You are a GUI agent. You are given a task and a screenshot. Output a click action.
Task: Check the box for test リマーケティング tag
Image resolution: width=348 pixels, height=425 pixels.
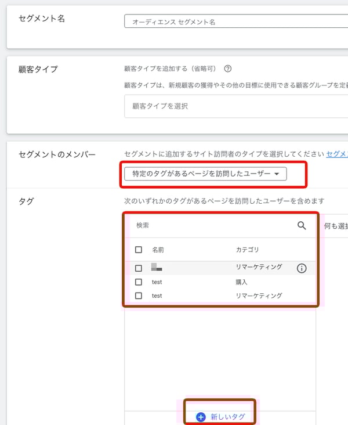(138, 296)
